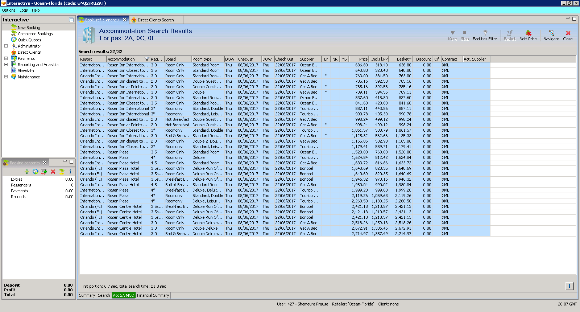Click the clock refresh icon in Booking contents
Screen dimensions: 580x312
(x=36, y=172)
